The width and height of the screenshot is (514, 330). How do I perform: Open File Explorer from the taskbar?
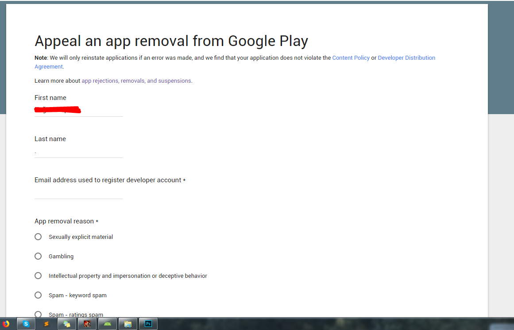click(128, 324)
